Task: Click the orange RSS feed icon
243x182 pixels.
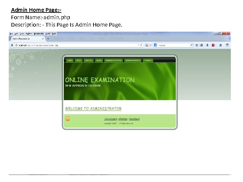Action: point(68,119)
